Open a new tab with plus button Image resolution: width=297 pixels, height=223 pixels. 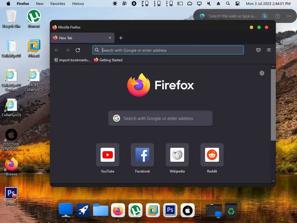pos(121,38)
